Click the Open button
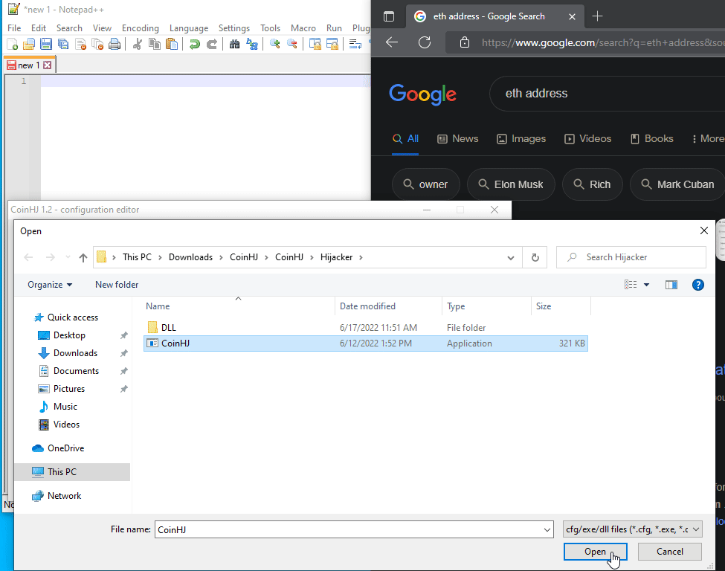Image resolution: width=725 pixels, height=571 pixels. click(x=595, y=552)
